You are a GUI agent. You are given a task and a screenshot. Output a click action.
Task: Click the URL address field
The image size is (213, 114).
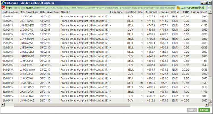pos(90,8)
